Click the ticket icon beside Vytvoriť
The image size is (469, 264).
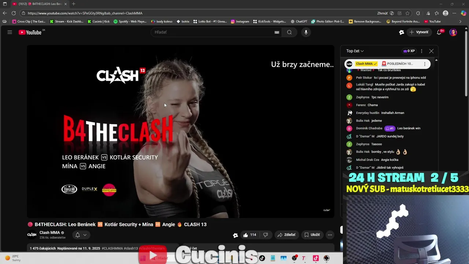(x=402, y=32)
